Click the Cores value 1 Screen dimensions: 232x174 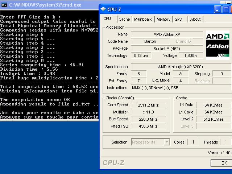[x=193, y=142]
